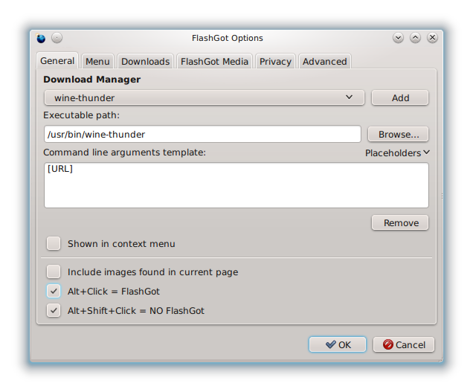Close the FlashGot Options dialog
473x392 pixels.
click(x=432, y=38)
